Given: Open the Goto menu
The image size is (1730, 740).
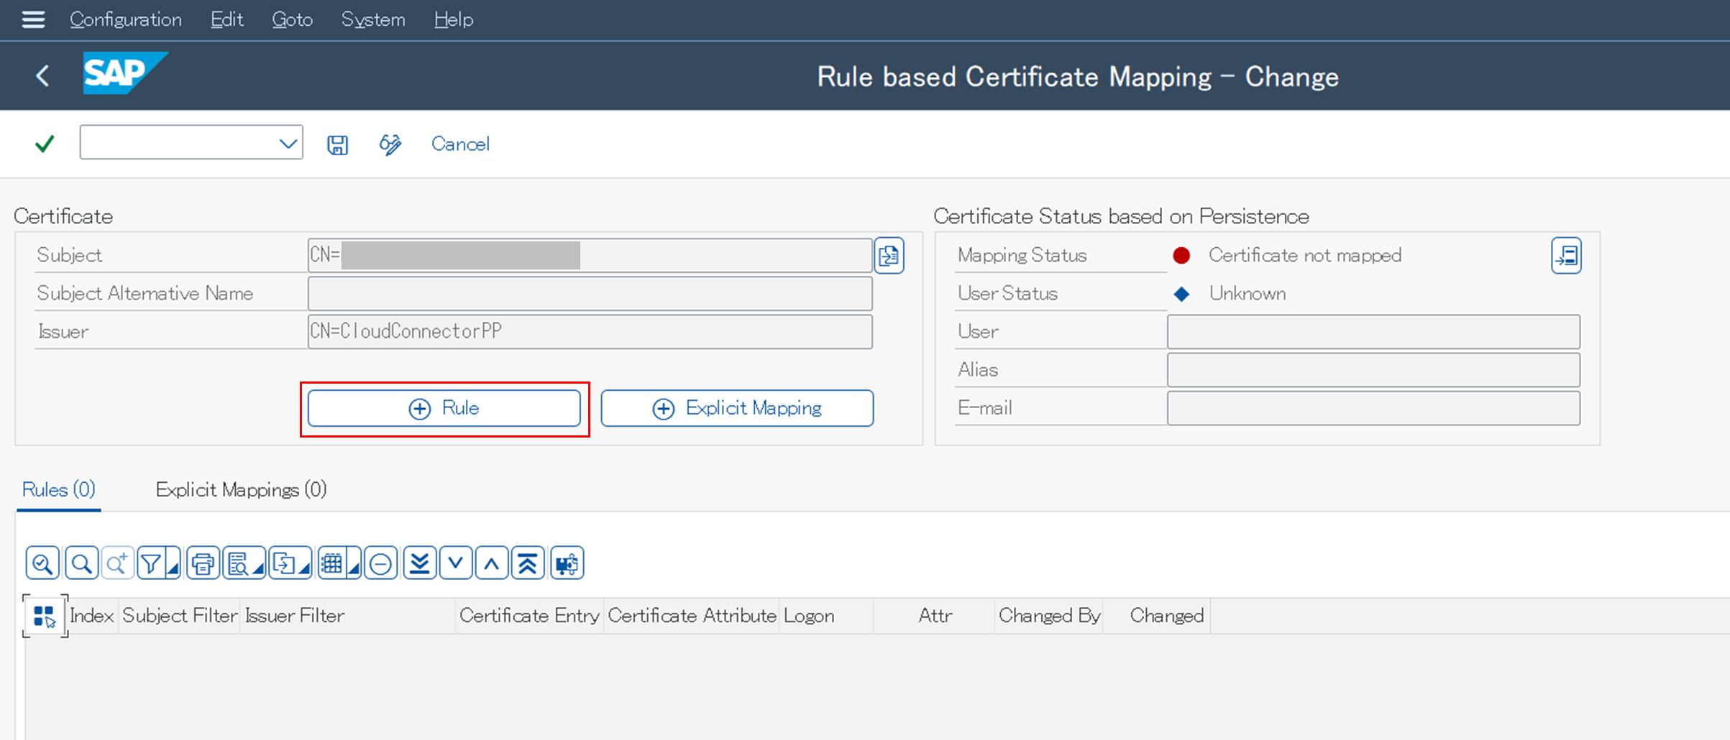Looking at the screenshot, I should click(x=292, y=19).
